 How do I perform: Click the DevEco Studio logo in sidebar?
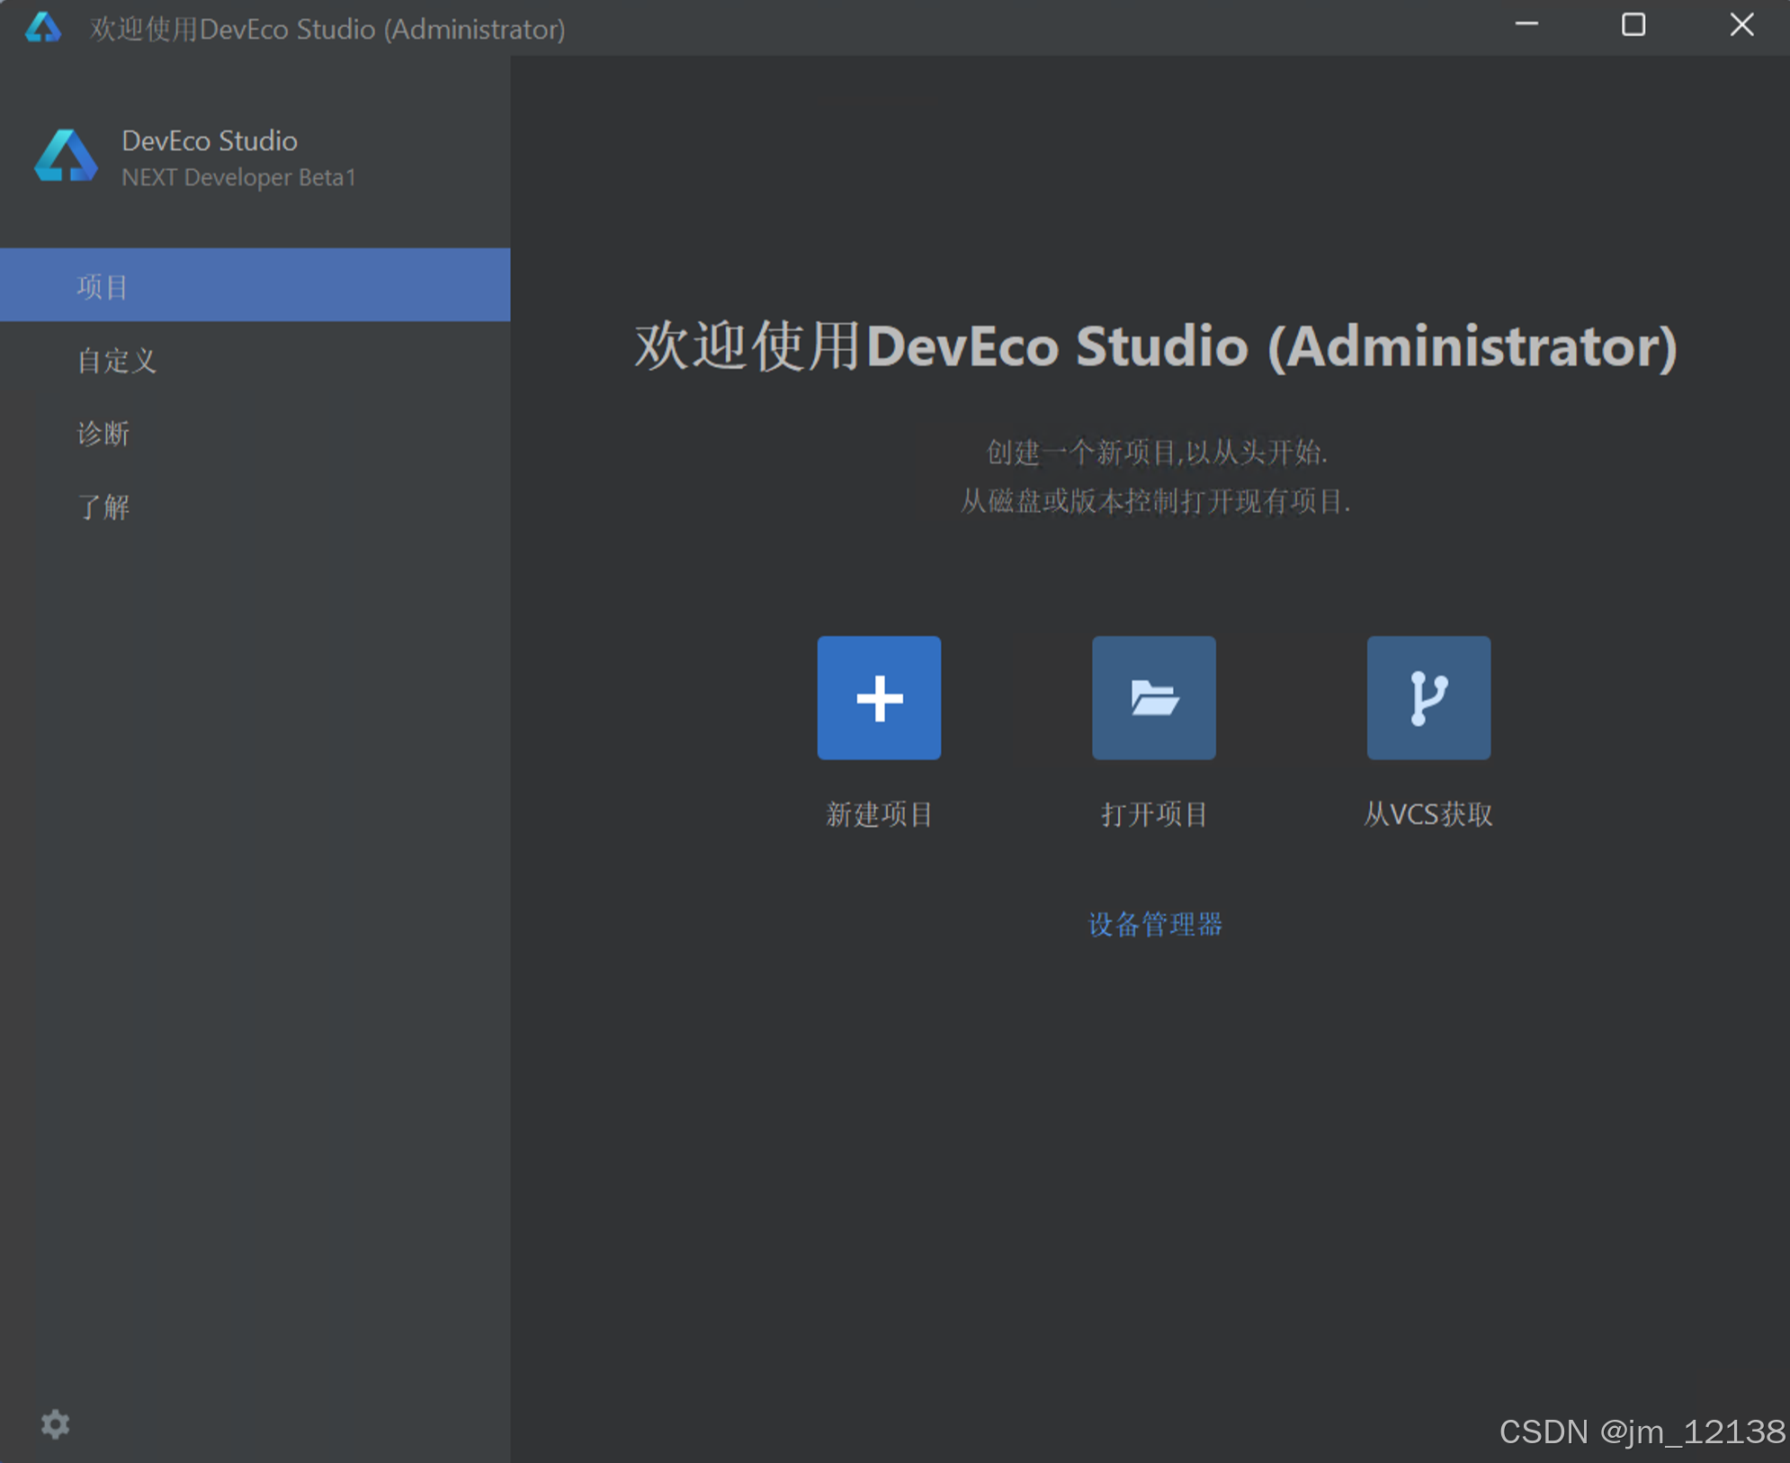[66, 156]
